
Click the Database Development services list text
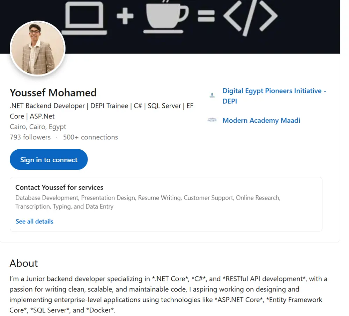point(148,202)
